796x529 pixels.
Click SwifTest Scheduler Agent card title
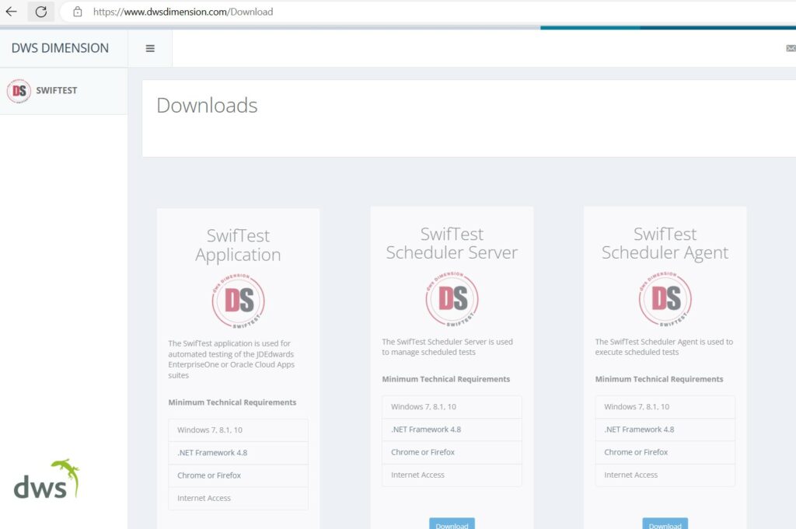[665, 243]
